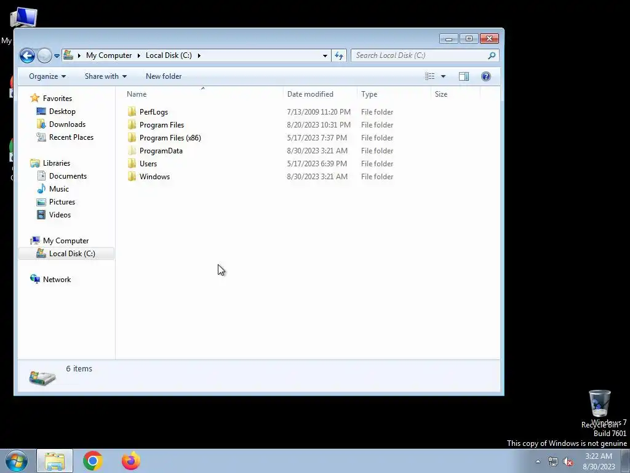Viewport: 630px width, 473px height.
Task: Change your view icon button
Action: click(x=430, y=76)
